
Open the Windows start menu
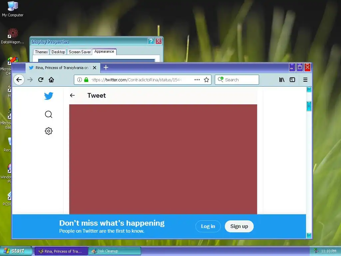(x=16, y=251)
